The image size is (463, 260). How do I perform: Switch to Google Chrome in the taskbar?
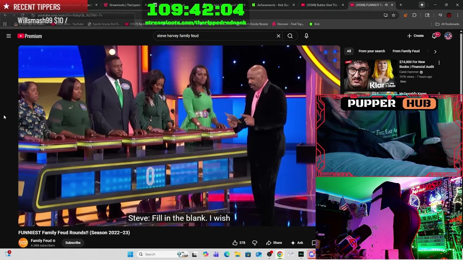click(280, 254)
